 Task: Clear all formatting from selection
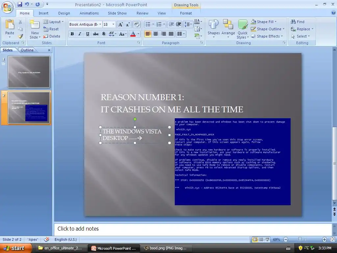(x=137, y=24)
